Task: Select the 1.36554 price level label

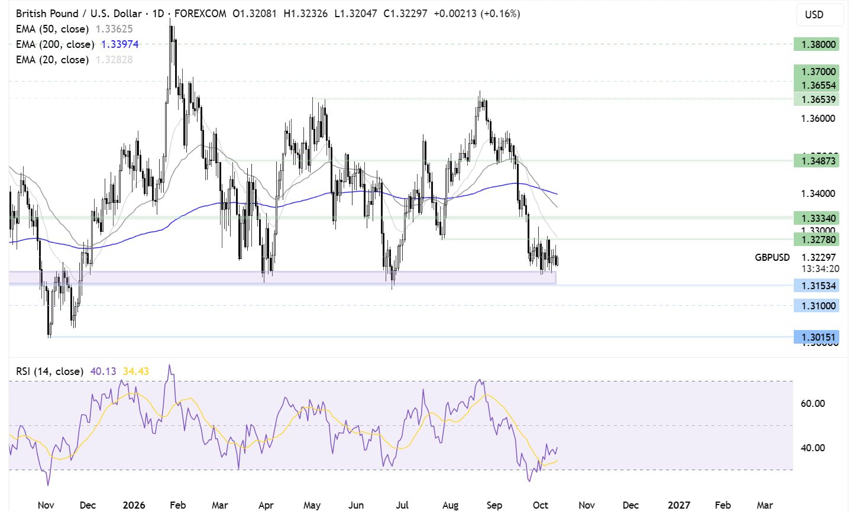Action: tap(816, 85)
